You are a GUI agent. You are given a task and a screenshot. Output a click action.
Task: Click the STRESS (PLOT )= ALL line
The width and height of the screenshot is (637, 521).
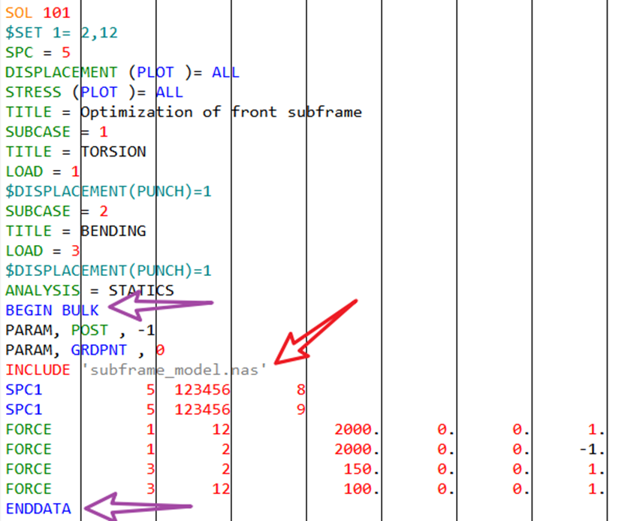coord(94,92)
